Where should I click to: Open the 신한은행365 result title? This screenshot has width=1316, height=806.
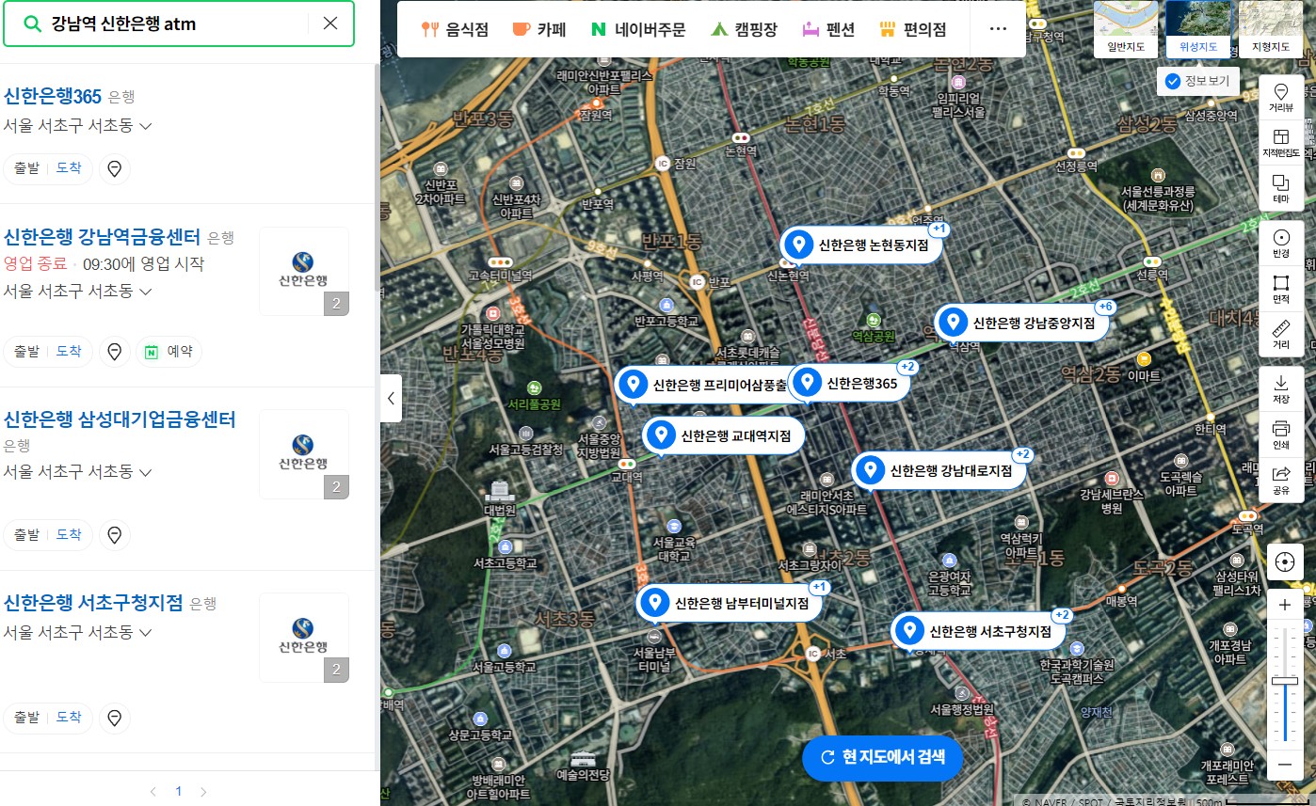tap(53, 96)
